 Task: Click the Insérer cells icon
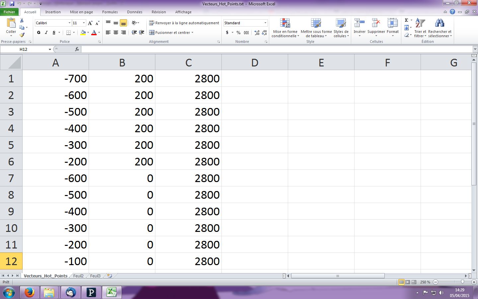pyautogui.click(x=359, y=24)
